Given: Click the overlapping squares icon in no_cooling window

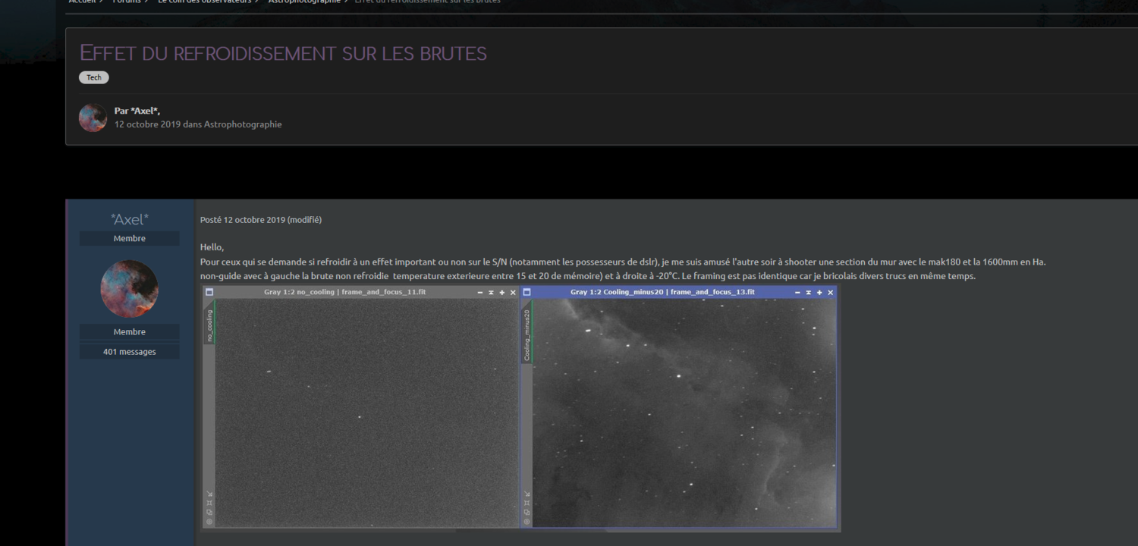Looking at the screenshot, I should tap(209, 512).
